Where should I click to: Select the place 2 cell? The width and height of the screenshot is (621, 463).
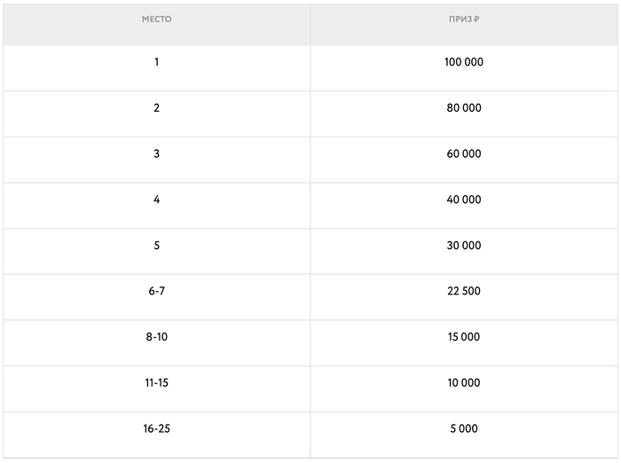click(x=156, y=108)
